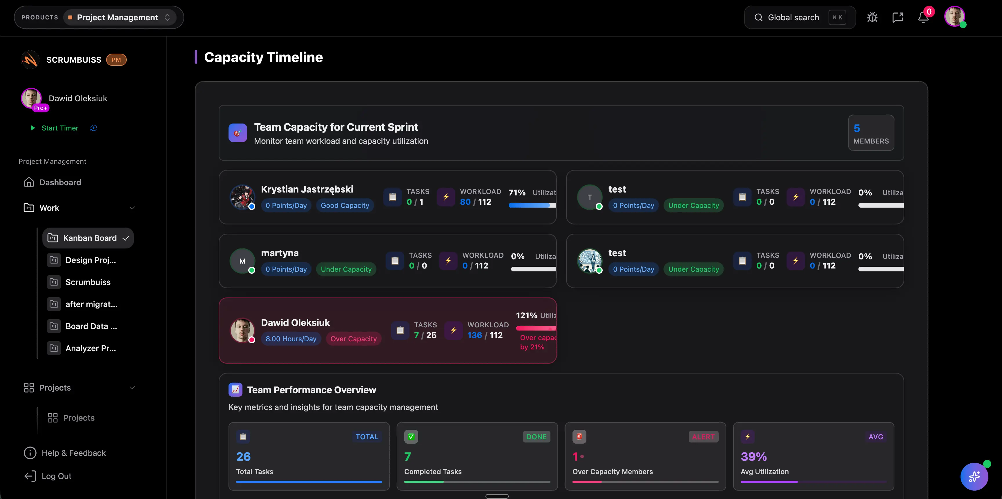
Task: Click the Team Performance Overview chart icon
Action: pyautogui.click(x=235, y=389)
